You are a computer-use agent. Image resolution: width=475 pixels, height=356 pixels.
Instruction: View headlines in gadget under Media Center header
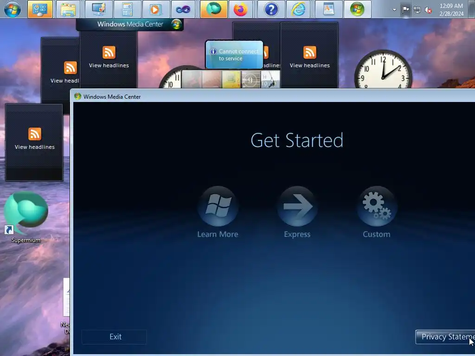(x=109, y=65)
